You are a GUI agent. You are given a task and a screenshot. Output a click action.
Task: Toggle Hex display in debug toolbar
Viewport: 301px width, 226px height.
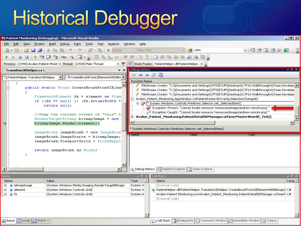[x=64, y=57]
